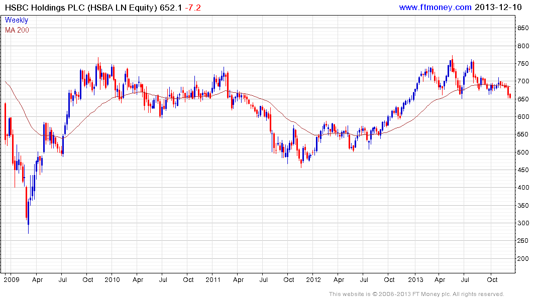
Task: Click the last price value 652.1
Action: tap(171, 8)
